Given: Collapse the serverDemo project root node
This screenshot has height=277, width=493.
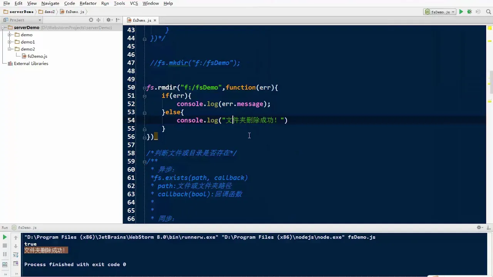Looking at the screenshot, I should (3, 28).
